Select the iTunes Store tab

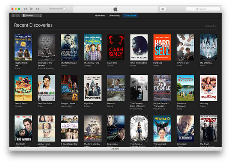click(x=130, y=15)
